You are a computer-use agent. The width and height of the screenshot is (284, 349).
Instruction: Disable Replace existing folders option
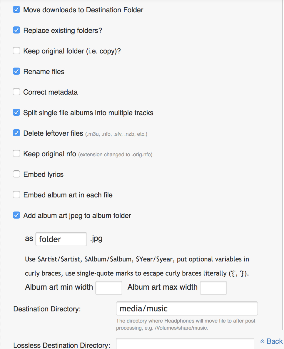(16, 30)
